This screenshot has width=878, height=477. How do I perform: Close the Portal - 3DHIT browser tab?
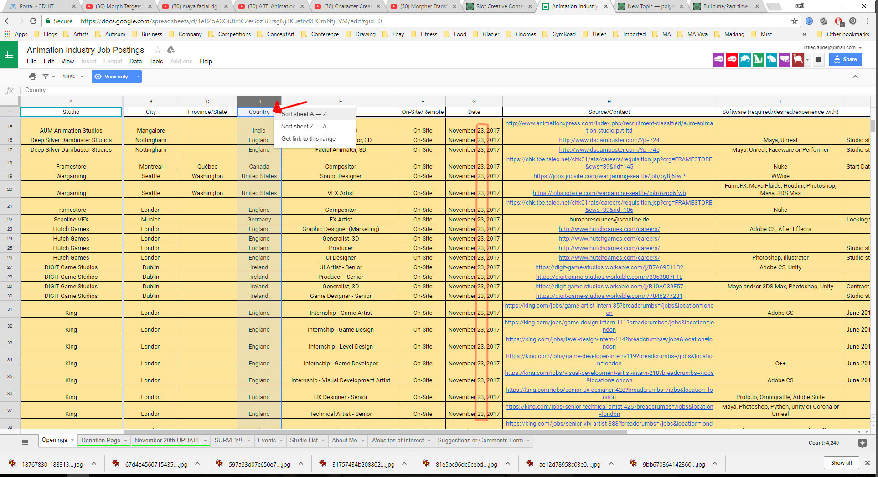[x=74, y=6]
